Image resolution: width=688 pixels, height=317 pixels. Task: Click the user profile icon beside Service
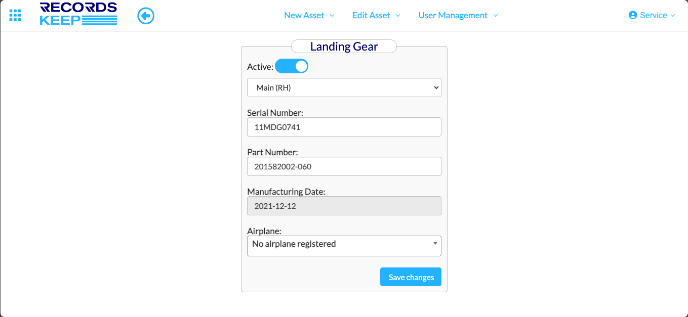click(x=632, y=15)
